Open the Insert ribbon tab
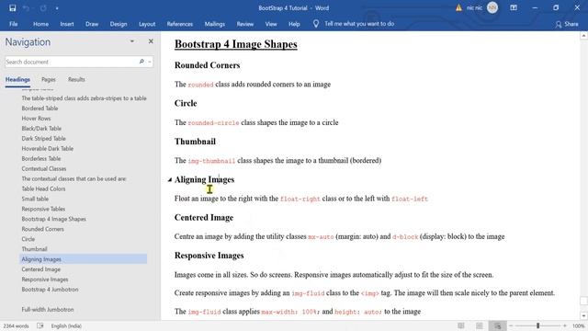The image size is (588, 331). [67, 24]
